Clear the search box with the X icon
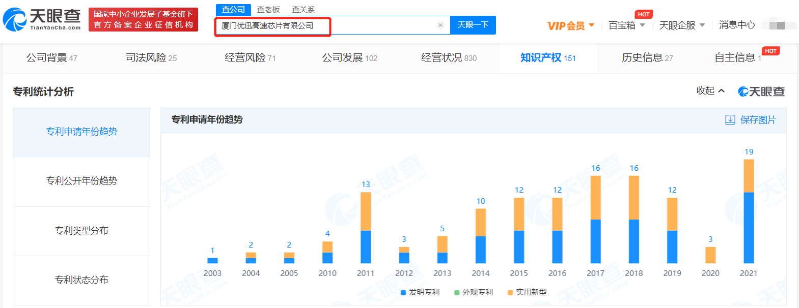This screenshot has width=799, height=308. coord(440,25)
